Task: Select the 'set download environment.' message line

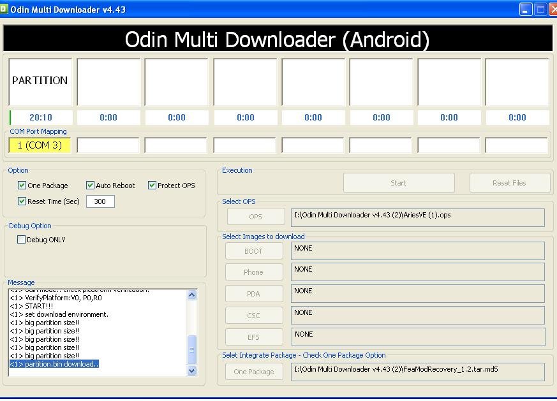Action: pyautogui.click(x=59, y=314)
